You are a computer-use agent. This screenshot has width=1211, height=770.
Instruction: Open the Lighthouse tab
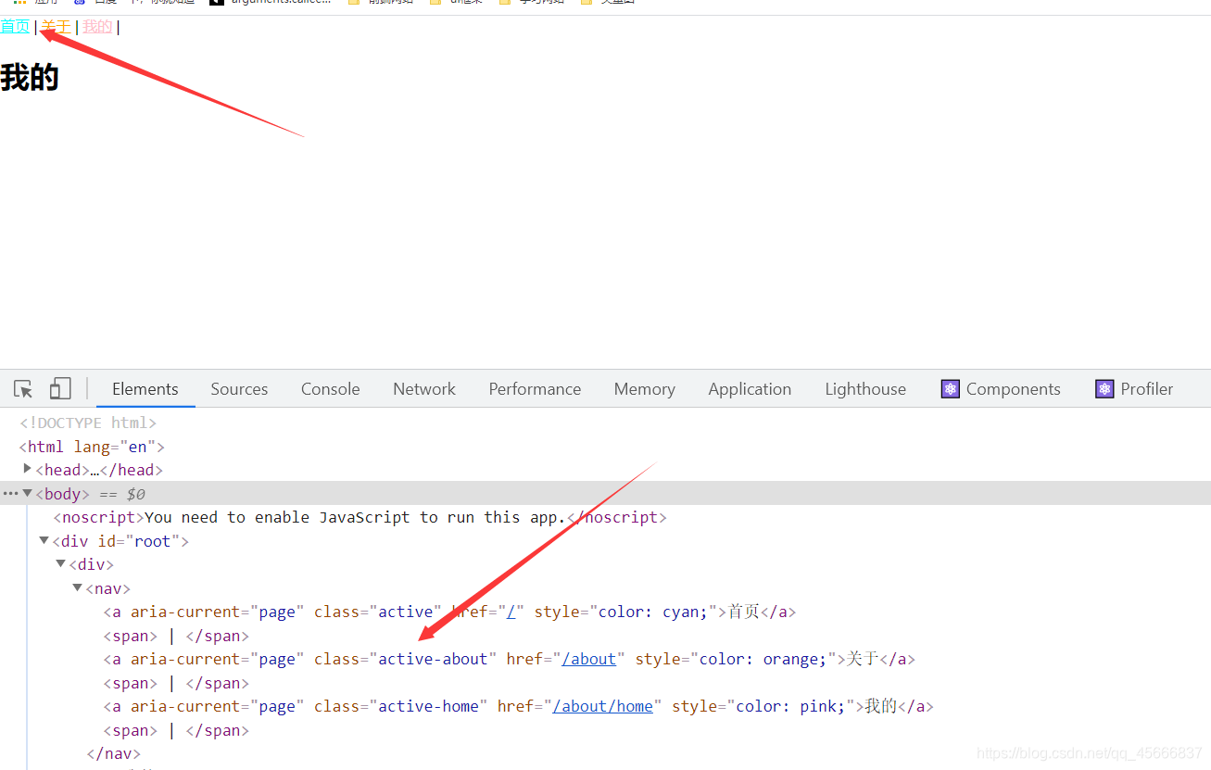click(x=865, y=389)
